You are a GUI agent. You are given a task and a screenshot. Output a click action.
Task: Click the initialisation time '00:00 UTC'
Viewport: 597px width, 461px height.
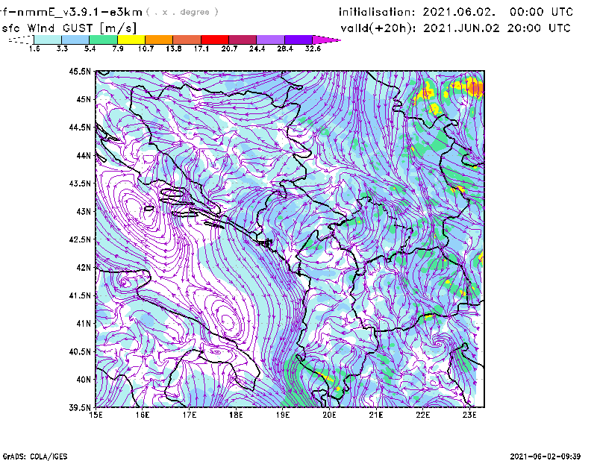[x=541, y=12]
